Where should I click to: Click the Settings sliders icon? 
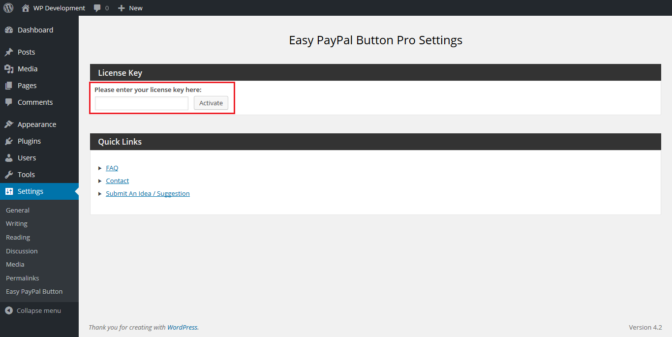tap(9, 191)
